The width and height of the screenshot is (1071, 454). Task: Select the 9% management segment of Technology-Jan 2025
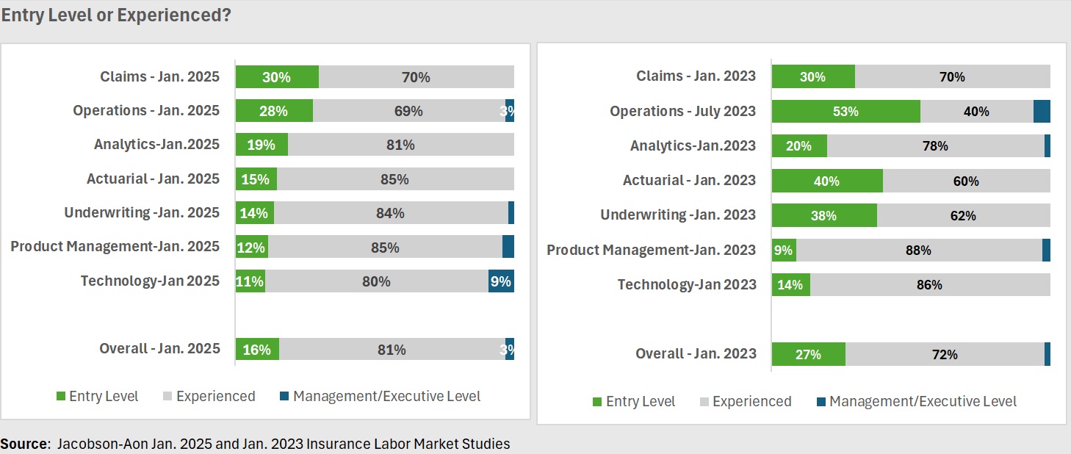(501, 281)
